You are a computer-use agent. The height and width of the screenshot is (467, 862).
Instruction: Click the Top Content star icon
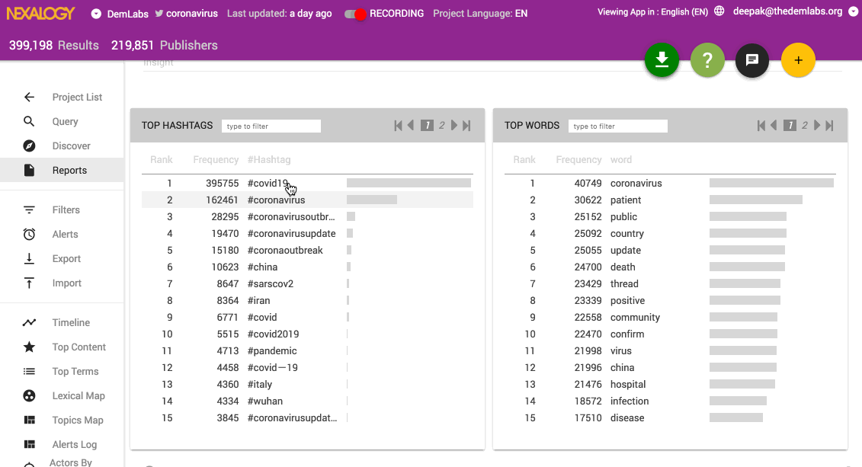pyautogui.click(x=29, y=347)
